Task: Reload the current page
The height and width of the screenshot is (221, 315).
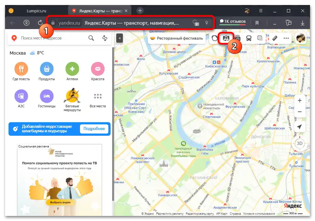Action: (40, 23)
